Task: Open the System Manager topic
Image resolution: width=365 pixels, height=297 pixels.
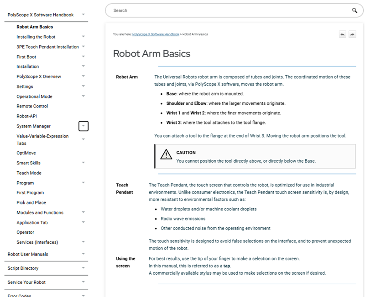Action: [33, 126]
